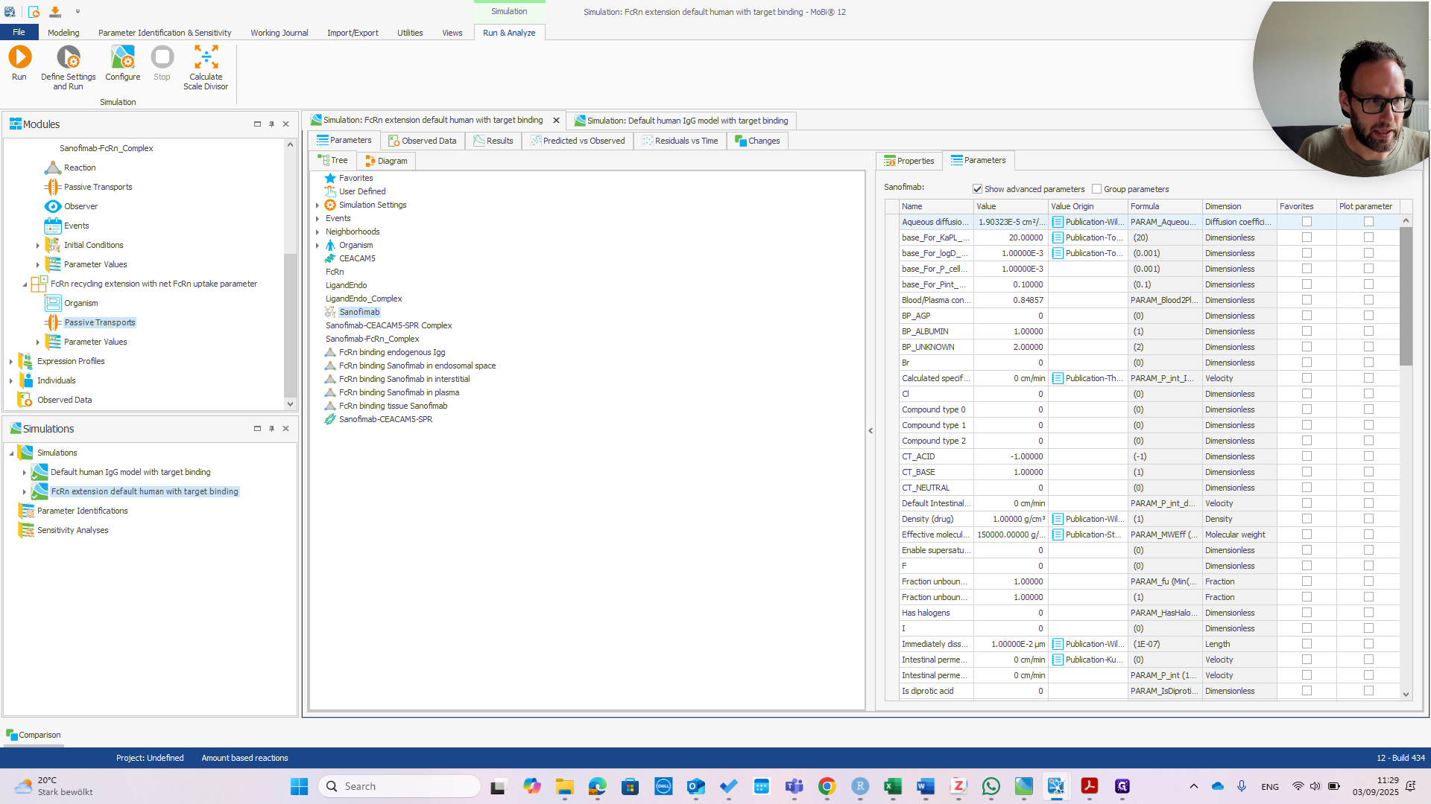The image size is (1431, 804).
Task: Pin the Modules panel
Action: click(271, 124)
